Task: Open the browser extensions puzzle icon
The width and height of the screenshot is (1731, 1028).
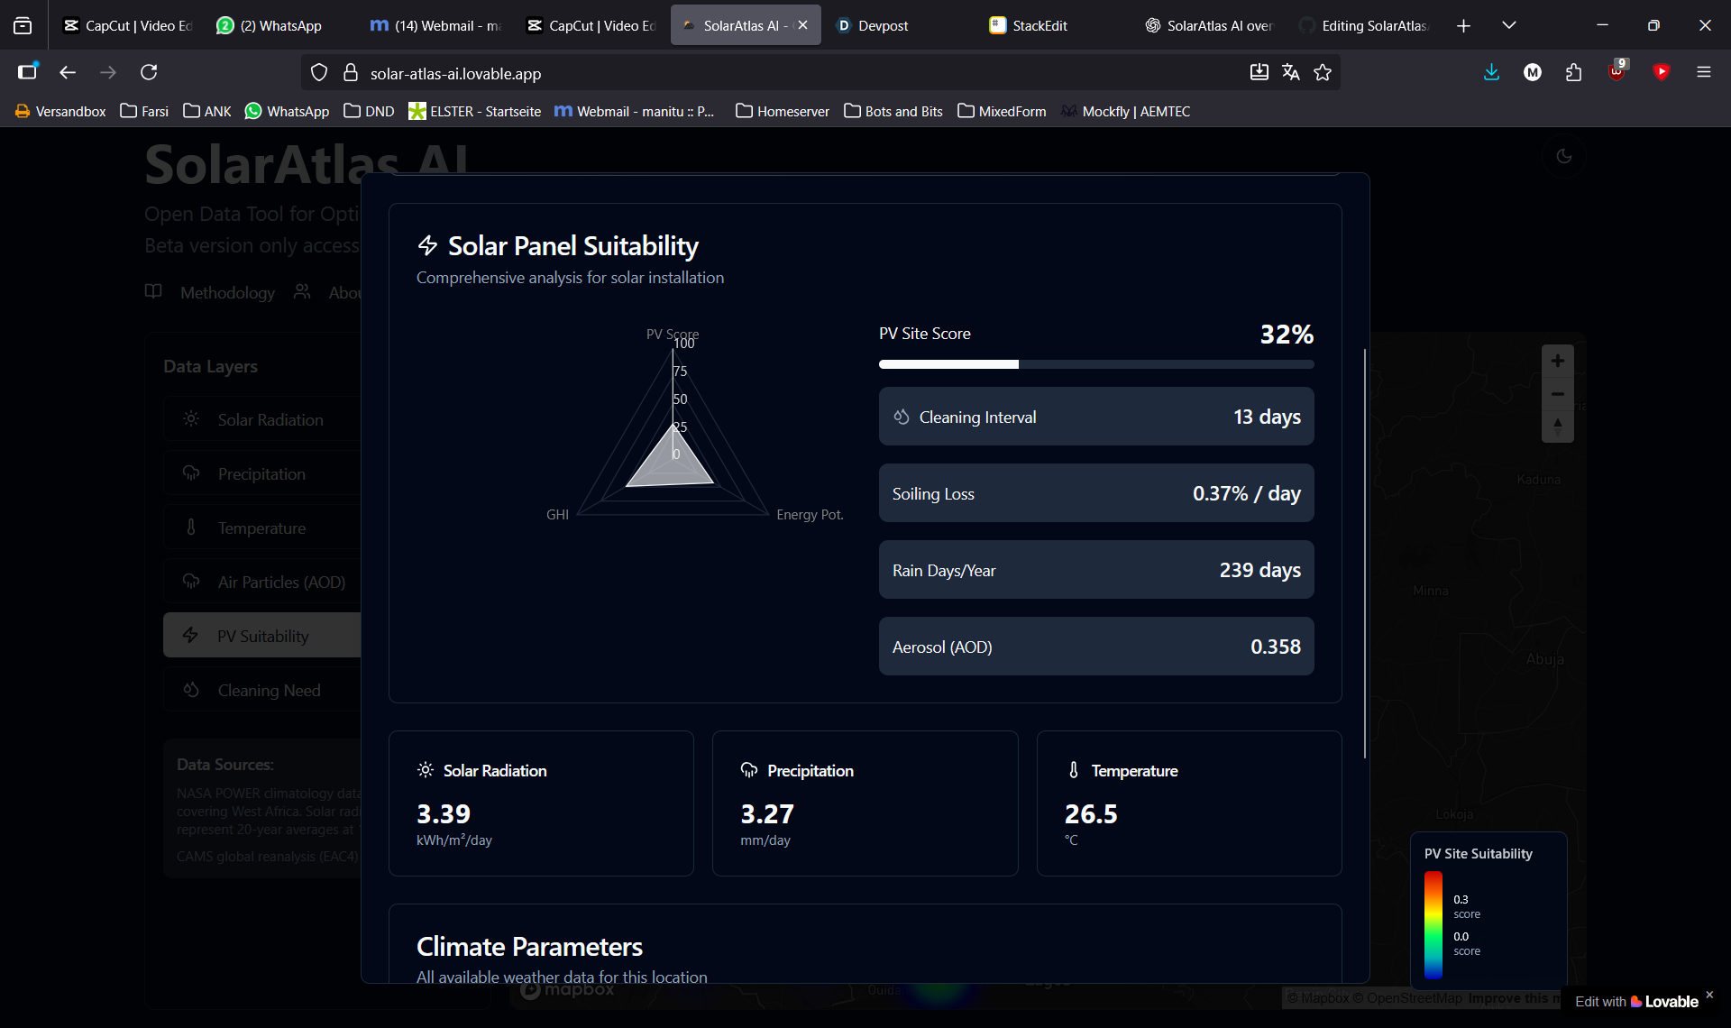Action: pyautogui.click(x=1574, y=72)
